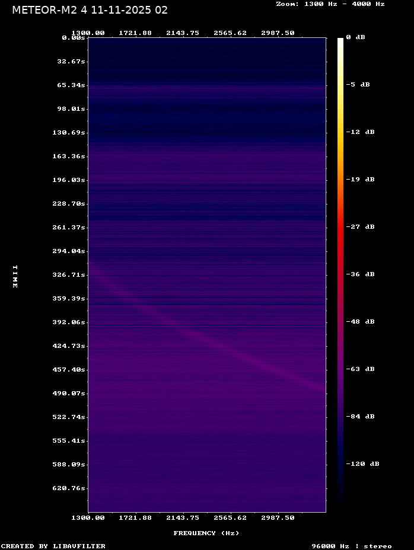
Task: Click the 96000 Hz stereo info text
Action: click(x=352, y=546)
